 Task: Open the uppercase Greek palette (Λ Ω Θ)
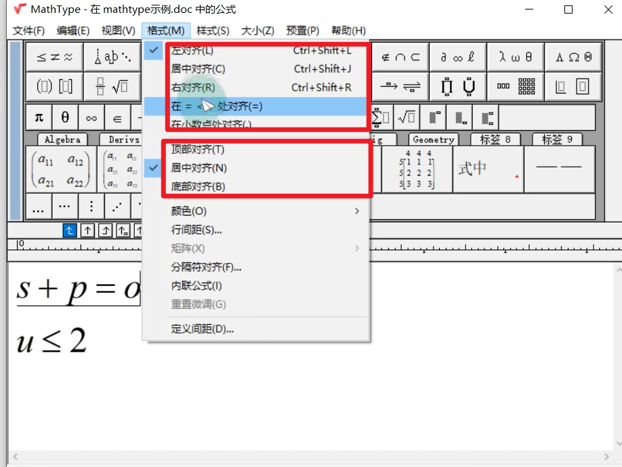click(x=573, y=57)
